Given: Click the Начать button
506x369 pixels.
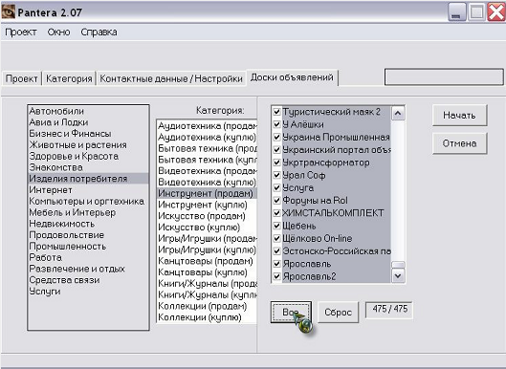Looking at the screenshot, I should [x=459, y=115].
